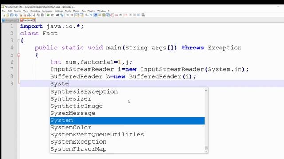Open the ? help menu
284x159 pixels.
108,11
